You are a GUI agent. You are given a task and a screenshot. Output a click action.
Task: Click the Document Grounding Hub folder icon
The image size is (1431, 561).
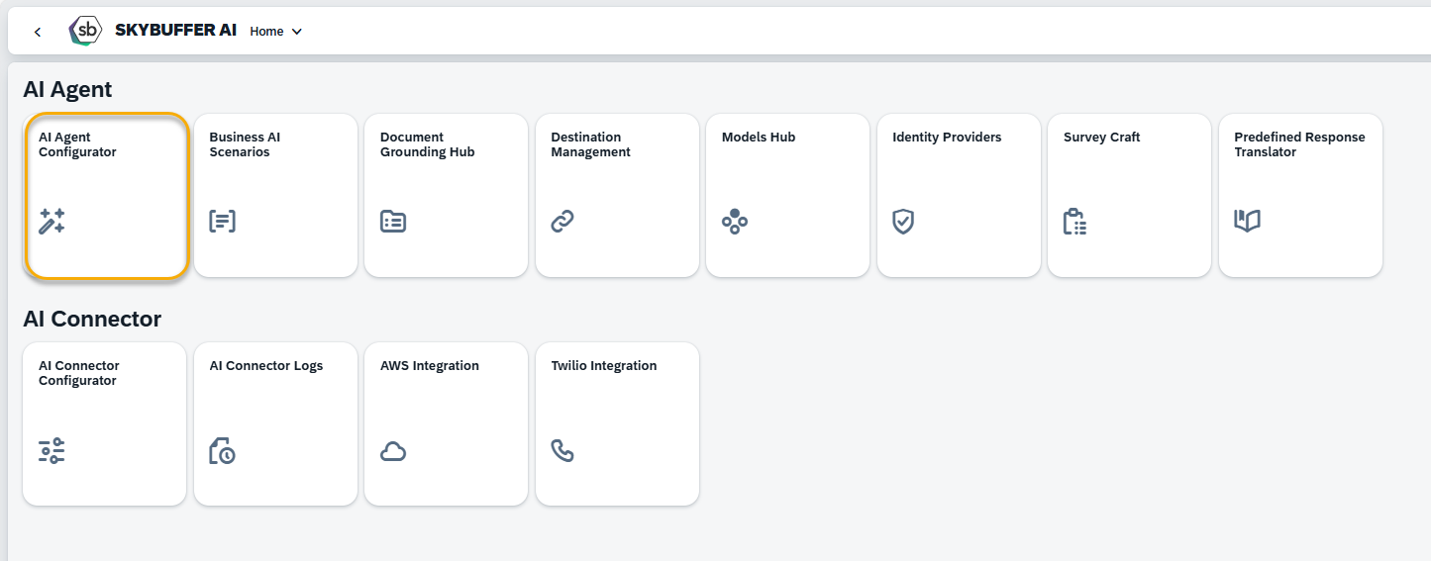click(393, 222)
